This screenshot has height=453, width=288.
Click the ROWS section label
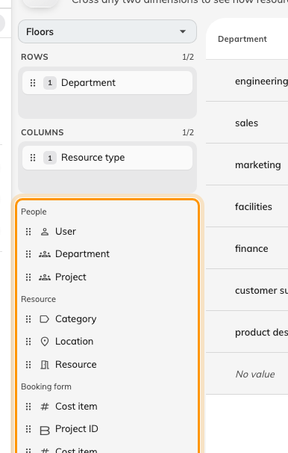34,57
